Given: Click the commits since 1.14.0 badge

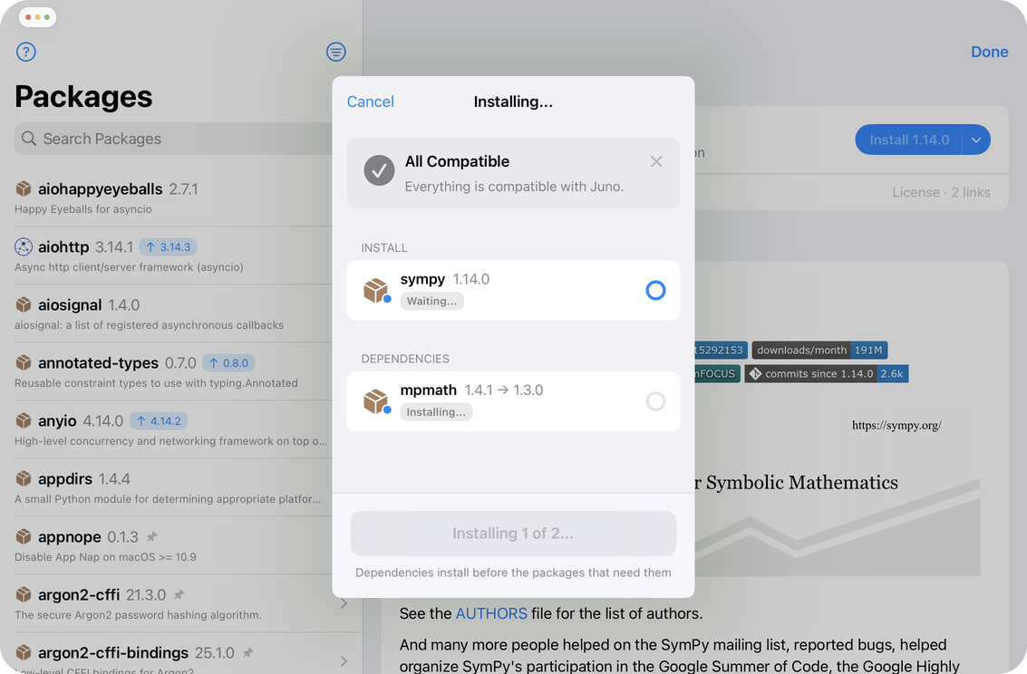Looking at the screenshot, I should point(826,373).
